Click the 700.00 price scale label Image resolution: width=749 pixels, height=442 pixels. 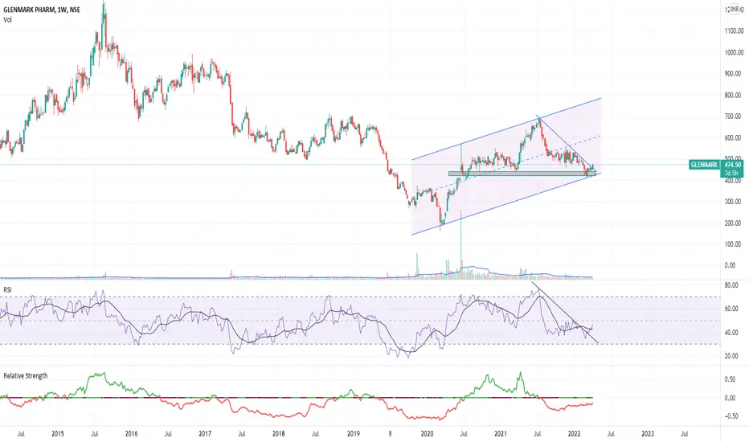pyautogui.click(x=733, y=116)
